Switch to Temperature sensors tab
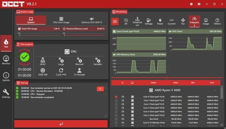This screenshot has width=226, height=129. [x=137, y=22]
